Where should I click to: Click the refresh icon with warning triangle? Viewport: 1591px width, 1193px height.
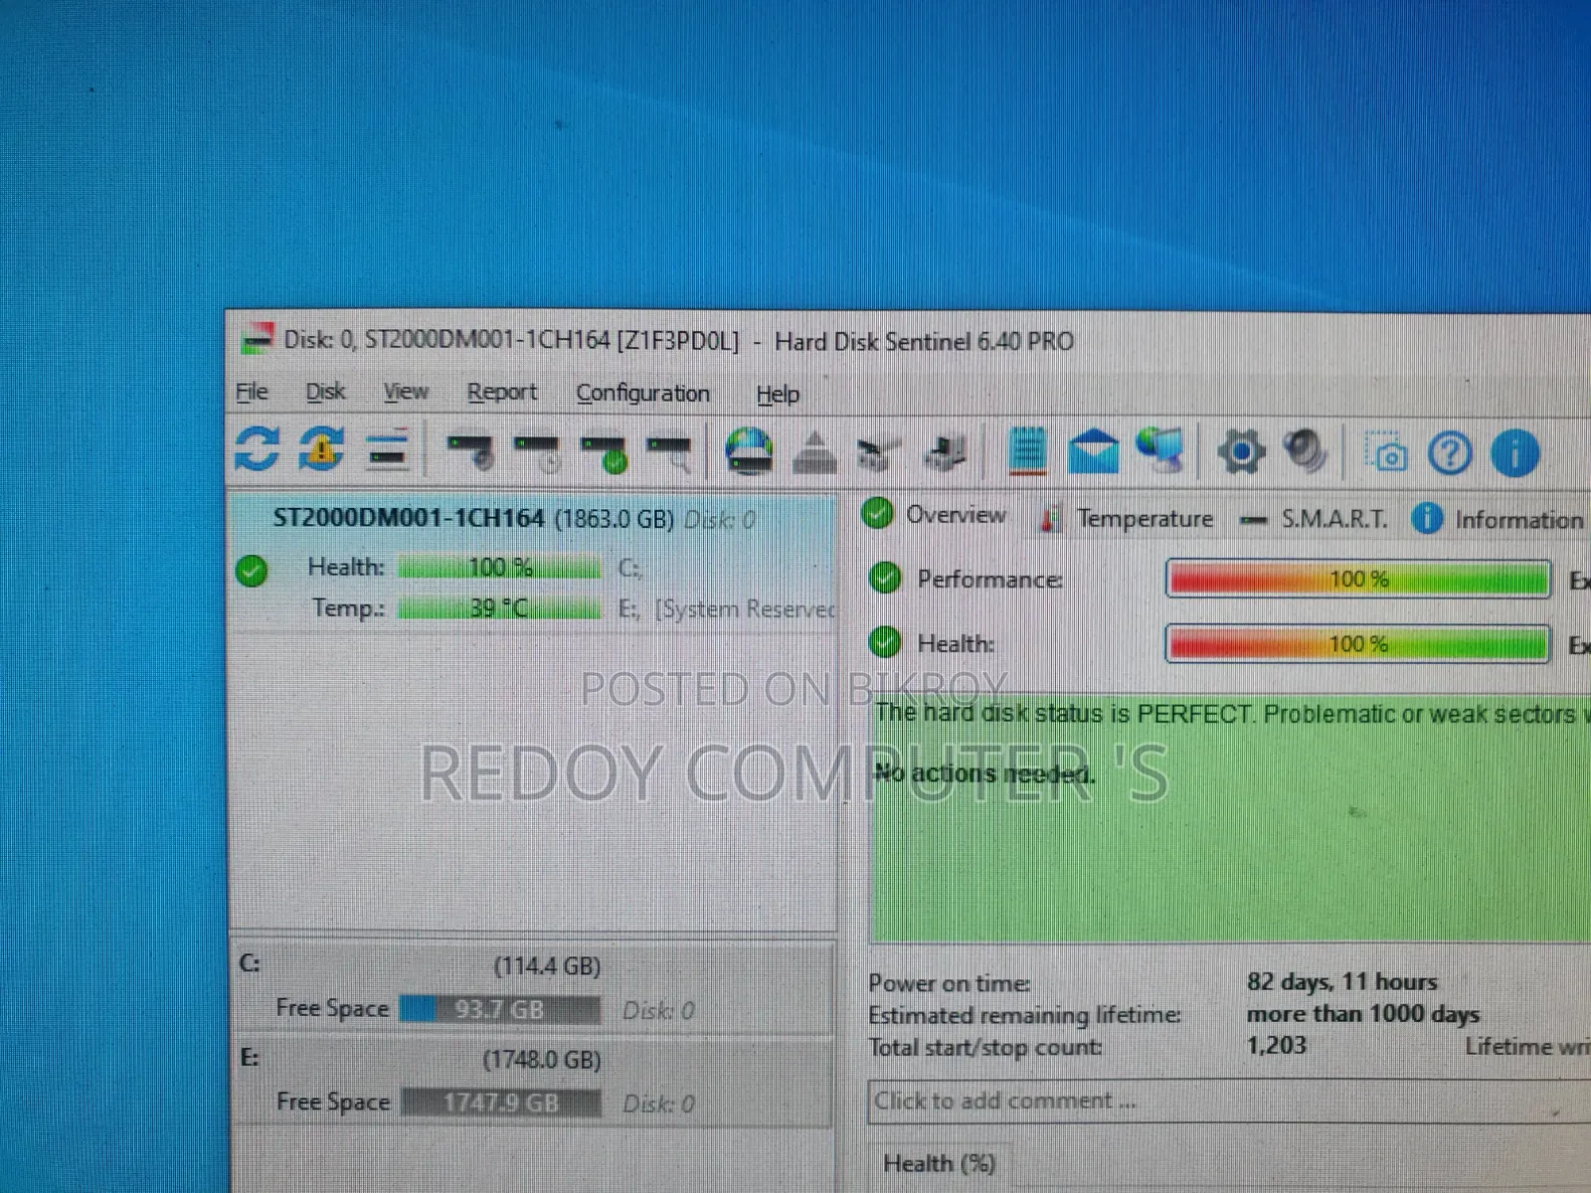pyautogui.click(x=321, y=449)
